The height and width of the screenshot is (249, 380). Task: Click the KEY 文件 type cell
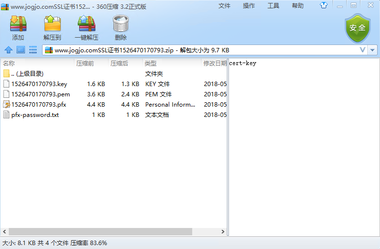pos(157,84)
